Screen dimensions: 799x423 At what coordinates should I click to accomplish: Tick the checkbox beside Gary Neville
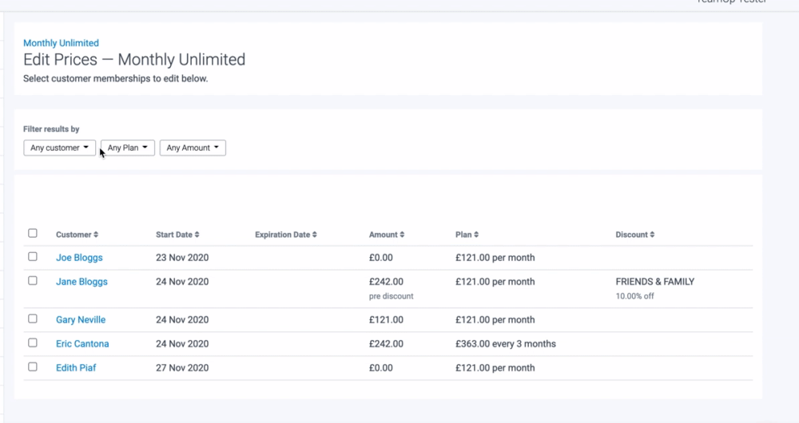[33, 318]
